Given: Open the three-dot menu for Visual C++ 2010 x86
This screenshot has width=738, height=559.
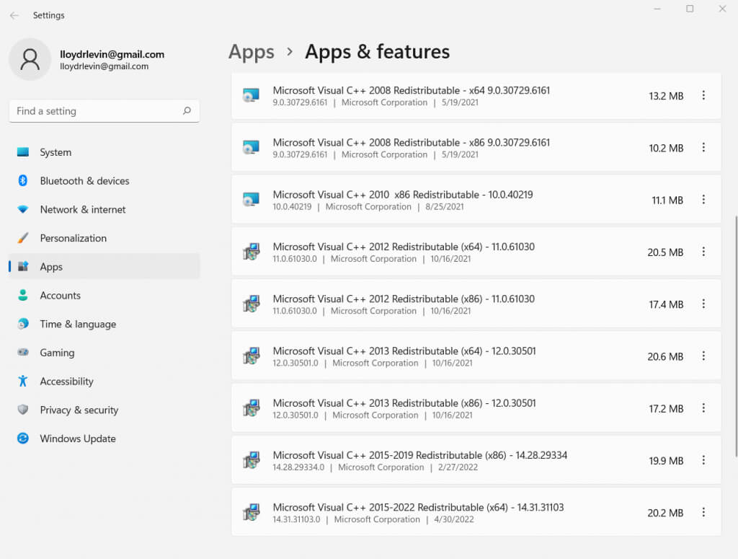Looking at the screenshot, I should 703,200.
